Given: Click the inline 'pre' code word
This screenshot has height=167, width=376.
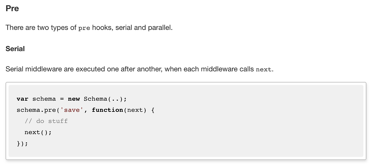Looking at the screenshot, I should (x=84, y=28).
